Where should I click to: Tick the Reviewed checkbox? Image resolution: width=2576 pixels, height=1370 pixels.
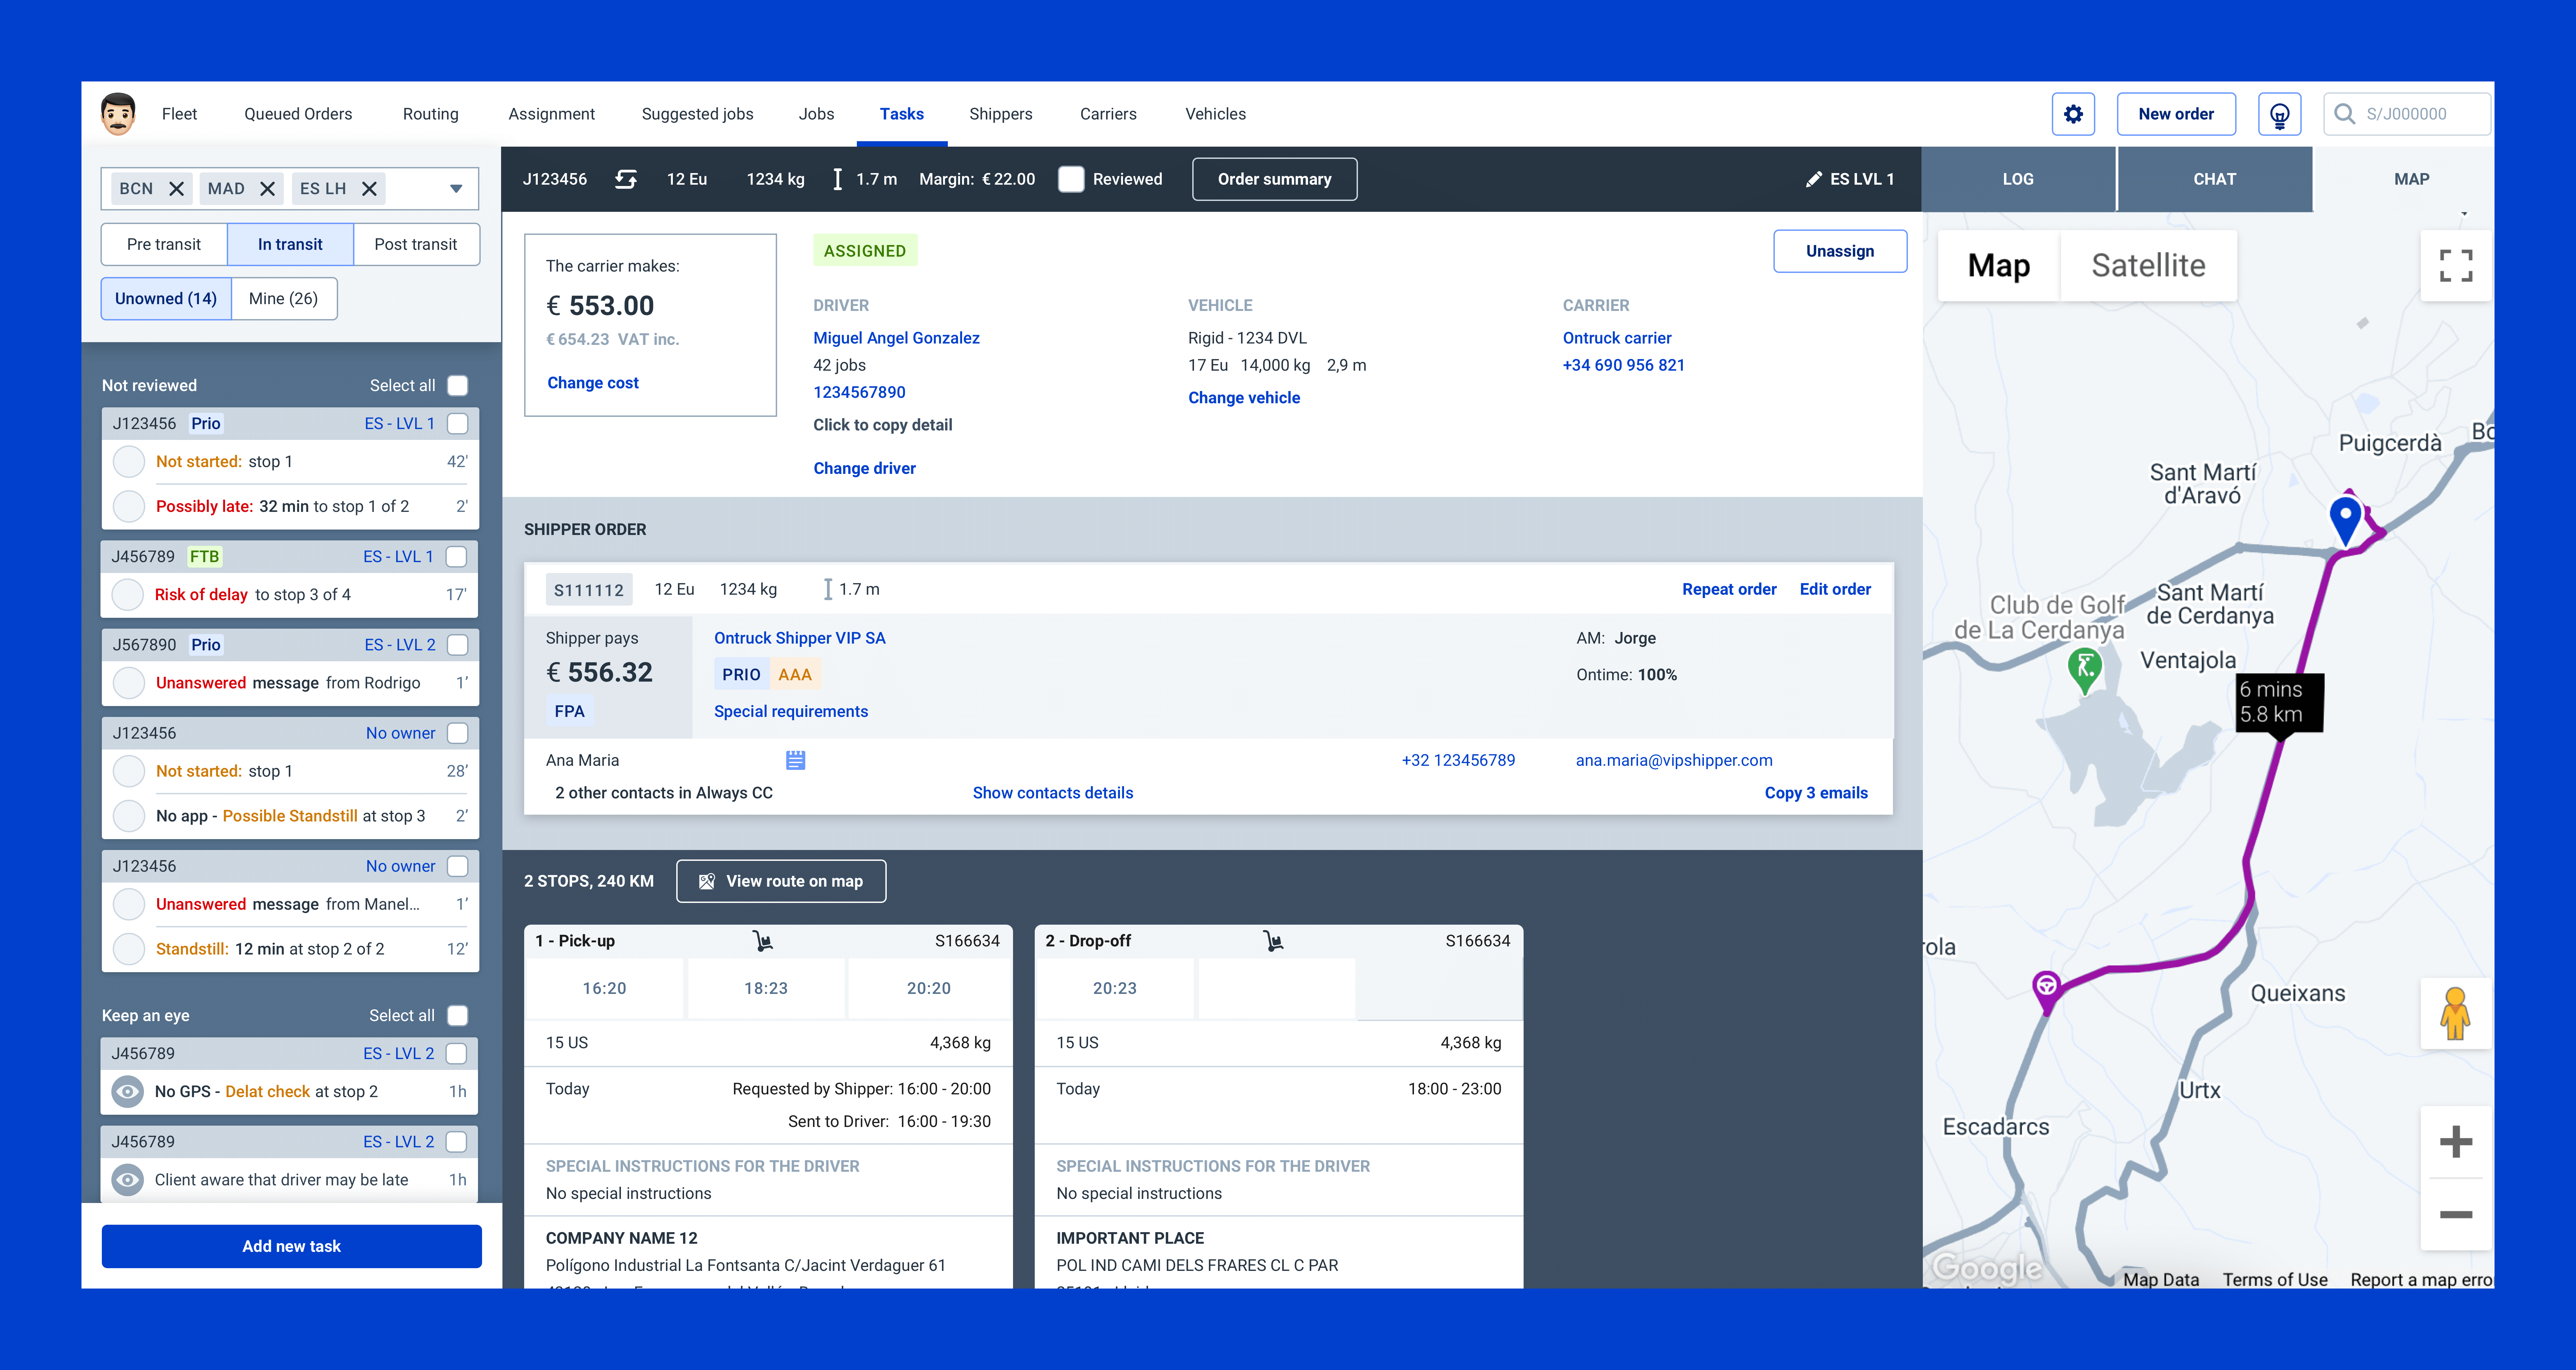(1071, 179)
